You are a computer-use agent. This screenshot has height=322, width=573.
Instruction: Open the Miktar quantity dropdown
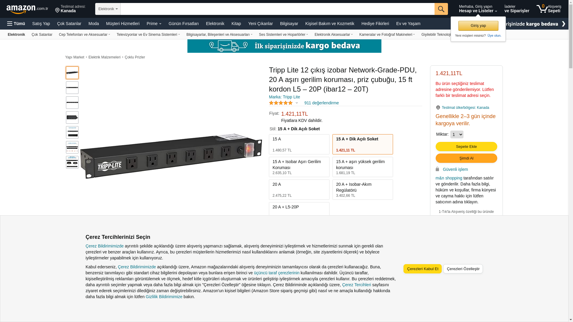(x=457, y=134)
